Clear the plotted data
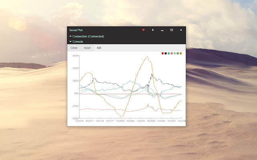The height and width of the screenshot is (160, 257). [74, 48]
